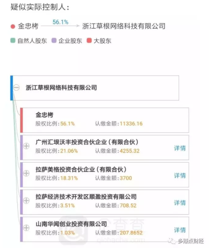Select the 山南华闻创业投资有限公司 company name
209x248 pixels.
(71, 224)
